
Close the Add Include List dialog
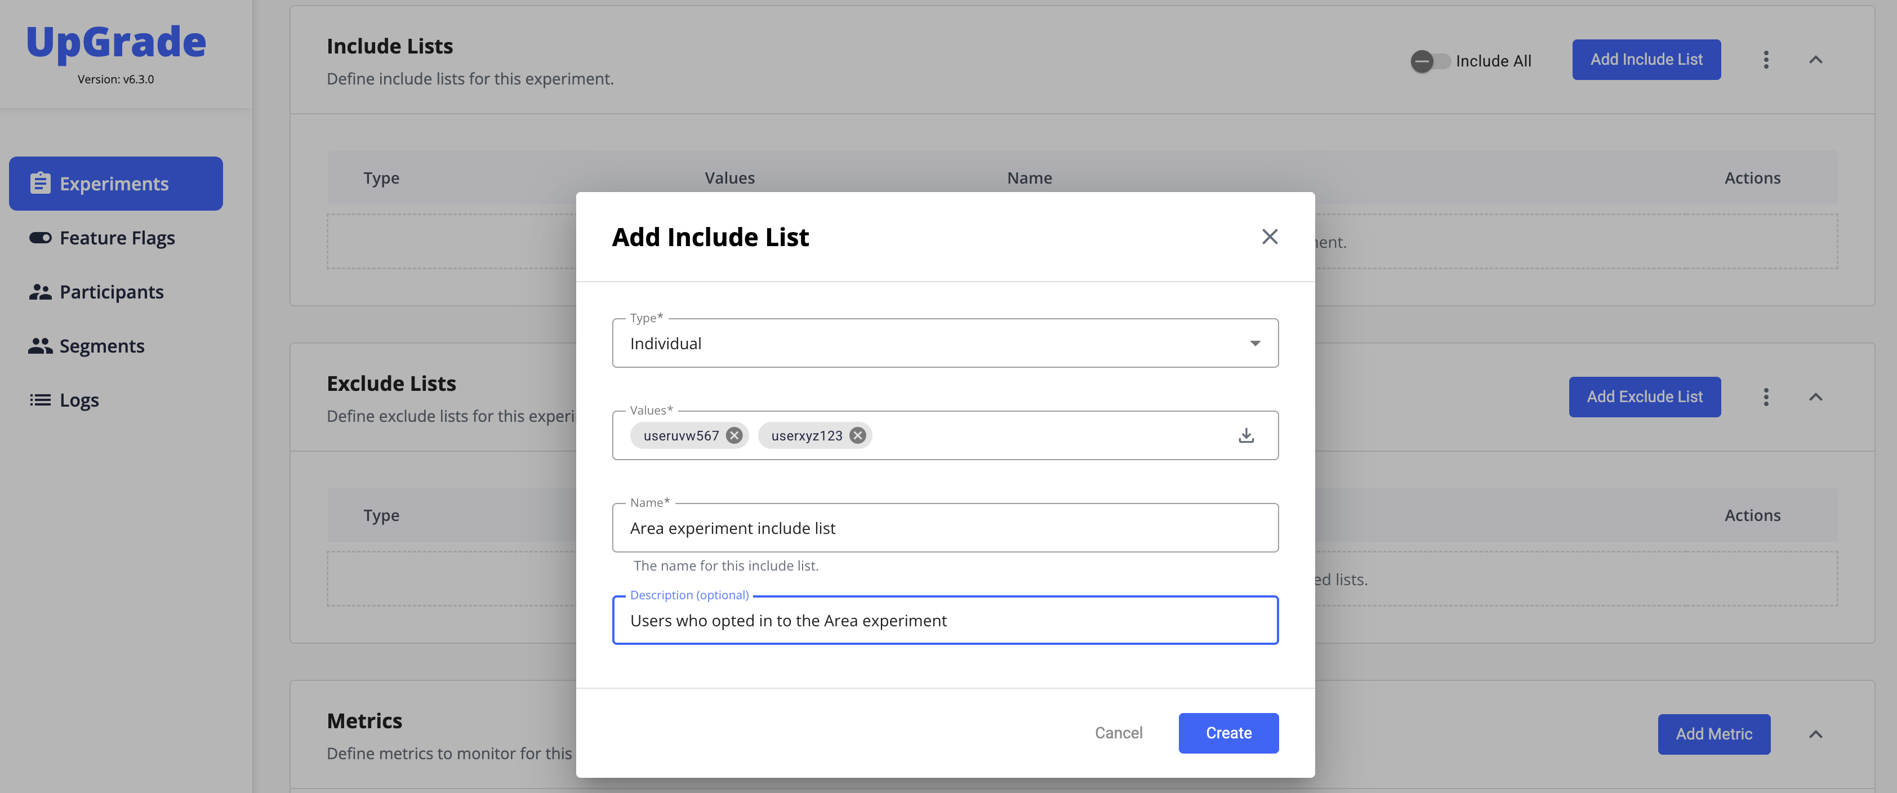(1269, 237)
